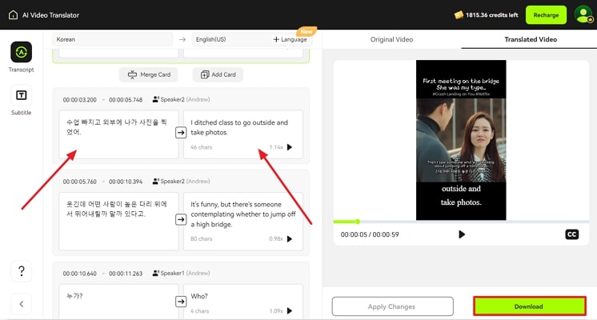
Task: Click start time 00:00:10.640
Action: pos(79,274)
